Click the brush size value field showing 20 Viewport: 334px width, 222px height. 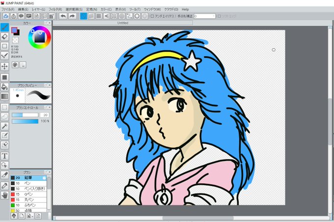tap(45, 115)
